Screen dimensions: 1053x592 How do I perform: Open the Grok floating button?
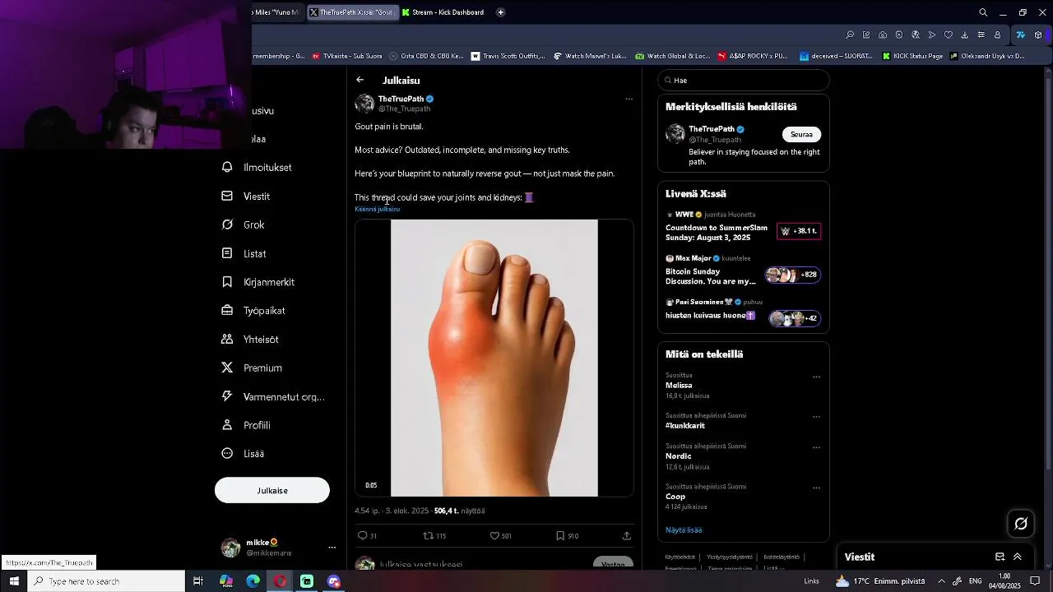[x=1021, y=524]
